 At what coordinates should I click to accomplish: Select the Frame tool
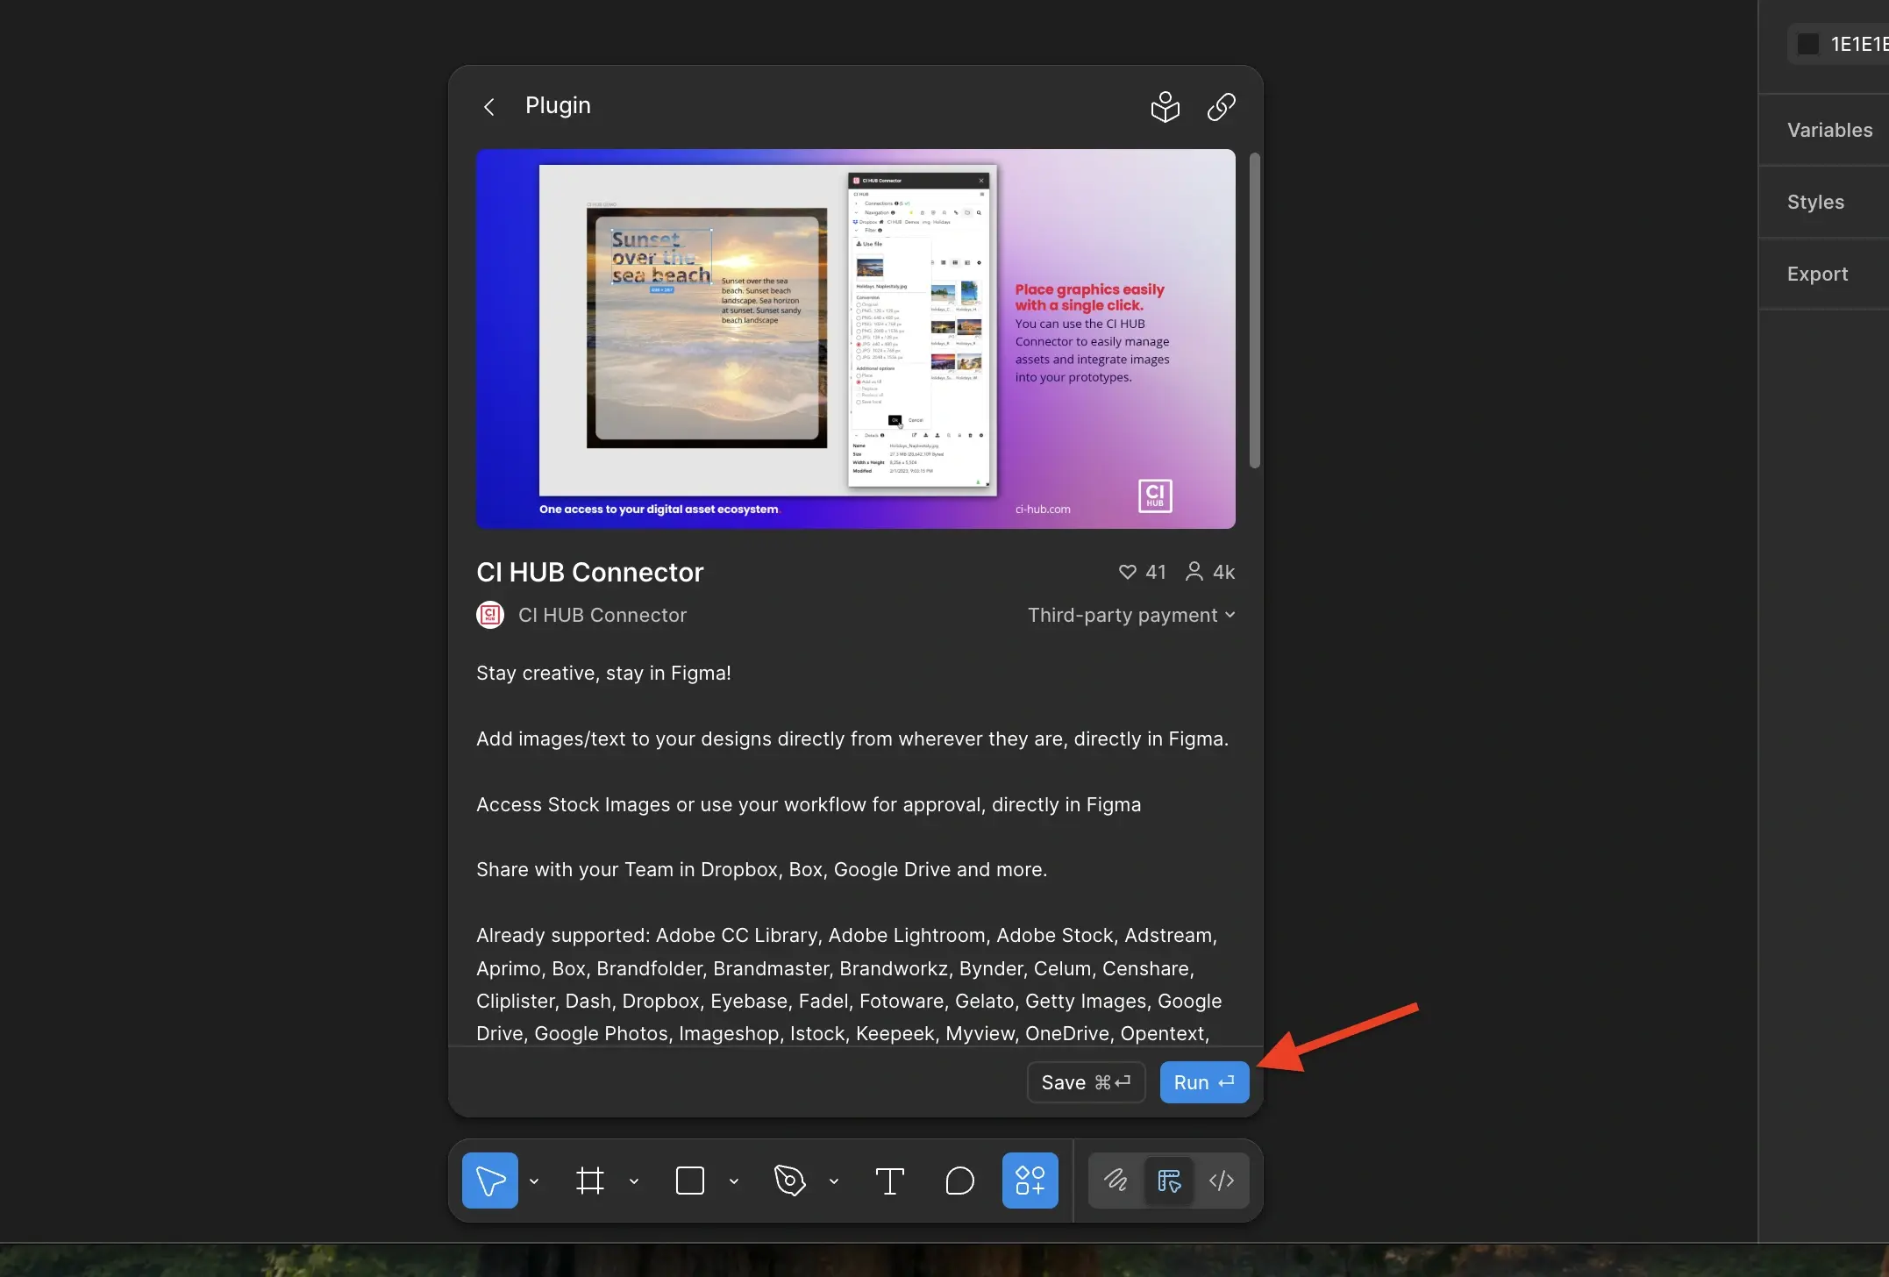589,1181
